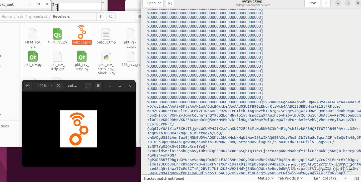Screen dimensions: 361x182
Task: Zoom in on the output.png image
Action: pyautogui.click(x=59, y=86)
